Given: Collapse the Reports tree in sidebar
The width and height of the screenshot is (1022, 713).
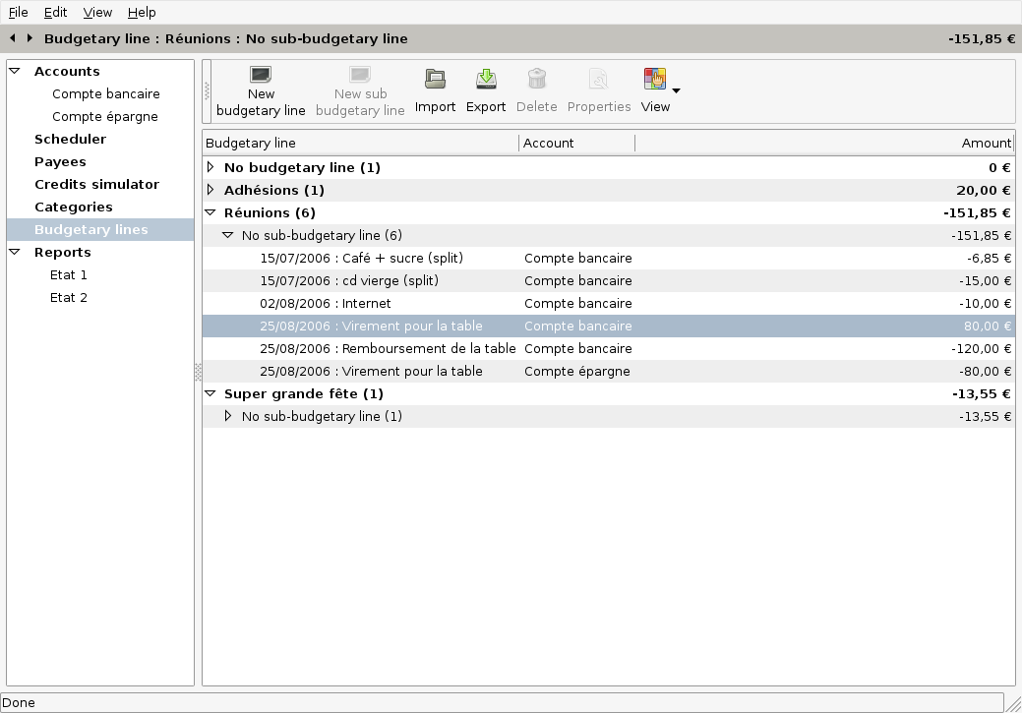Looking at the screenshot, I should [15, 253].
